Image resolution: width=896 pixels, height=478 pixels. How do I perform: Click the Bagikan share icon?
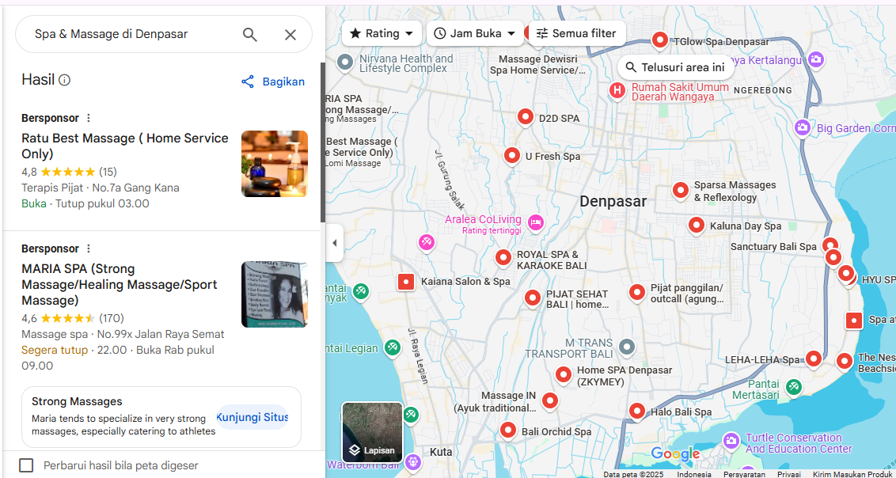[x=248, y=82]
